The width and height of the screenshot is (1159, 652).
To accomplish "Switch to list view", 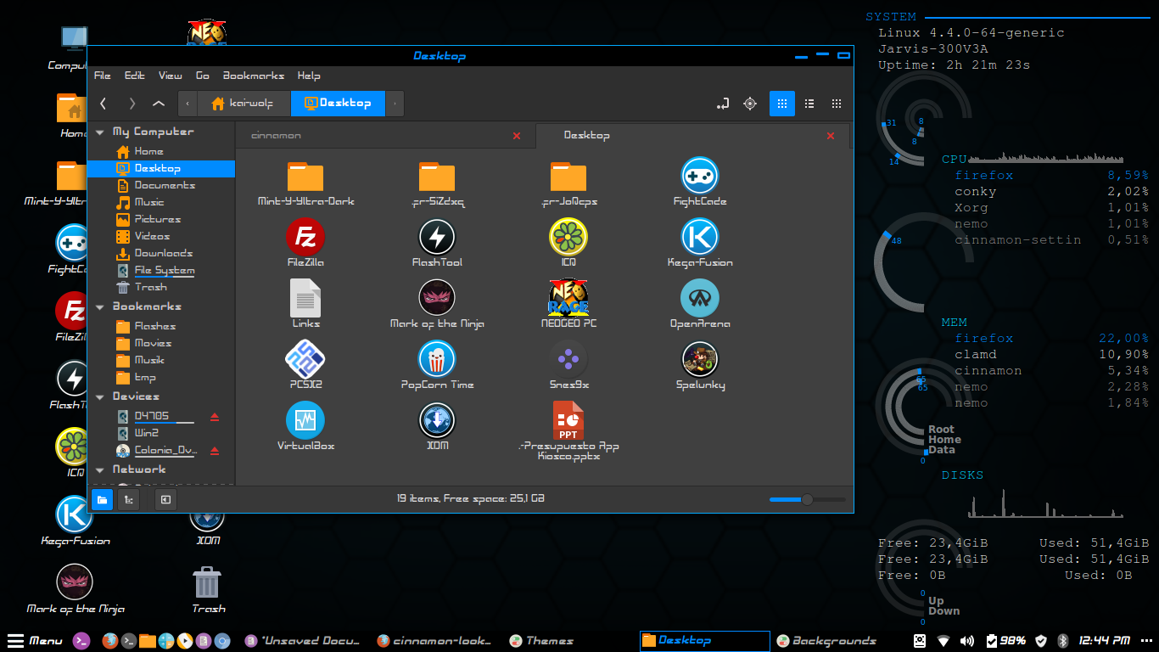I will tap(809, 104).
